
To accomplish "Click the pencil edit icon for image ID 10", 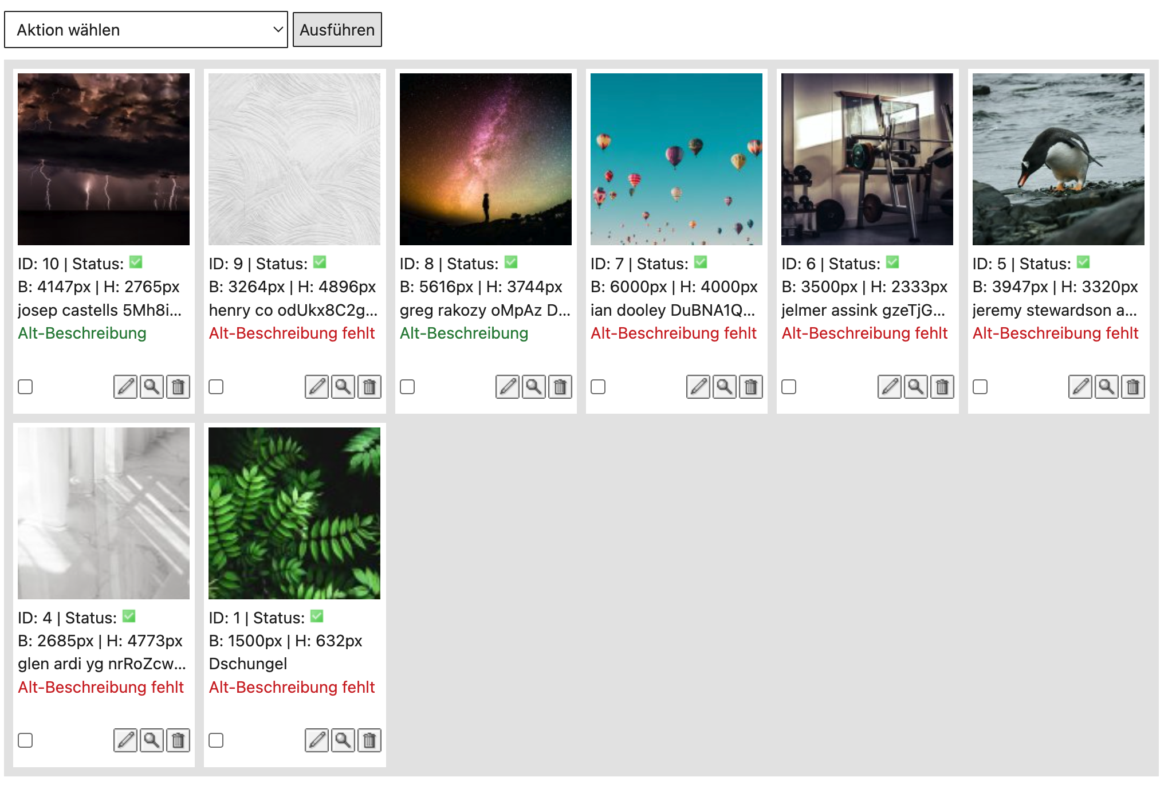I will [125, 387].
